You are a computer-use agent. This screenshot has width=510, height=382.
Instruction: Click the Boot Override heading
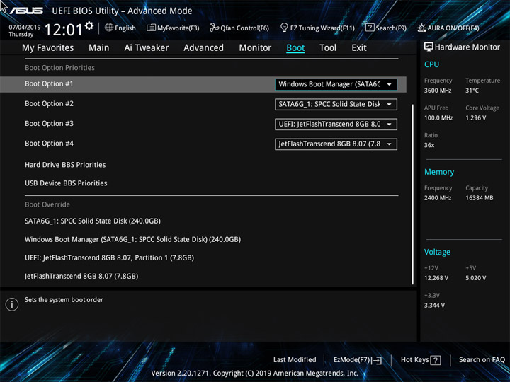pos(47,204)
